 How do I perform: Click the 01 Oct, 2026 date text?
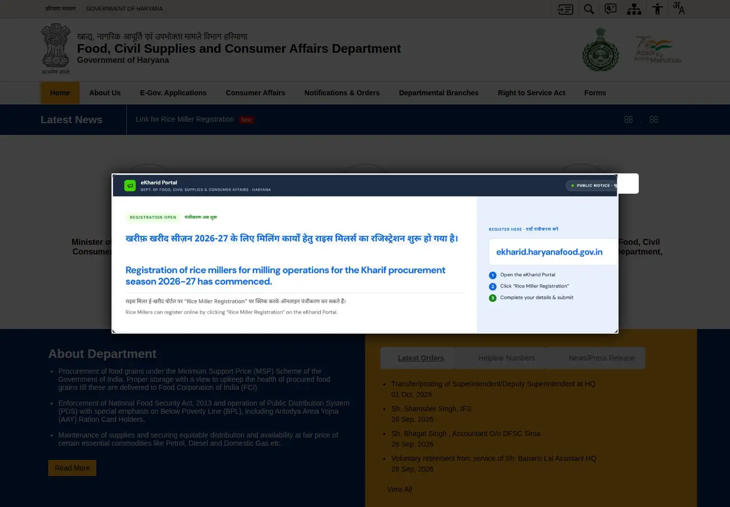[x=412, y=394]
